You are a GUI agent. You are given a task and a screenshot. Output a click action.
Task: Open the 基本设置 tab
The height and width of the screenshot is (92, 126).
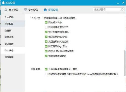click(11, 10)
